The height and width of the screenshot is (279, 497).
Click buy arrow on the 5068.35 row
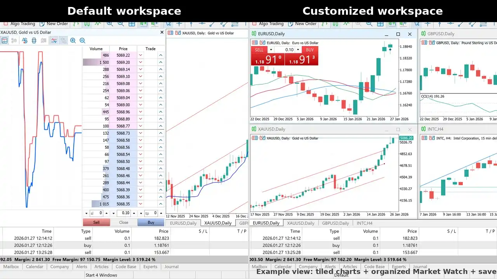pos(160,204)
